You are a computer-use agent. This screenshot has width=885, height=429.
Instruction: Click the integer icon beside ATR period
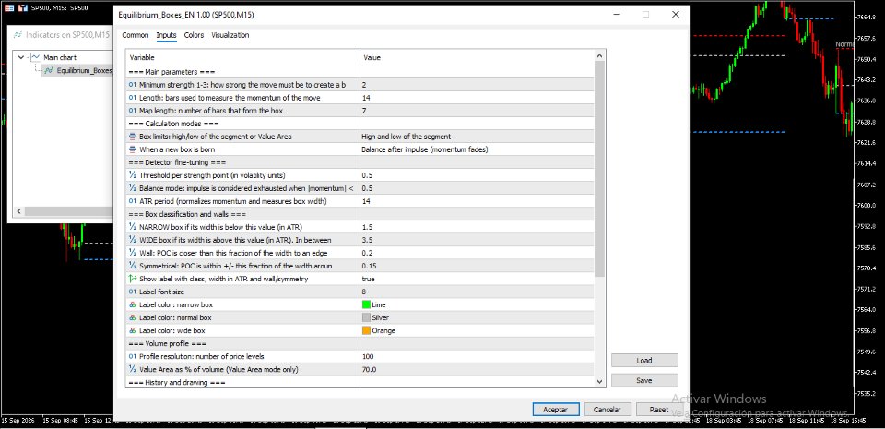133,201
